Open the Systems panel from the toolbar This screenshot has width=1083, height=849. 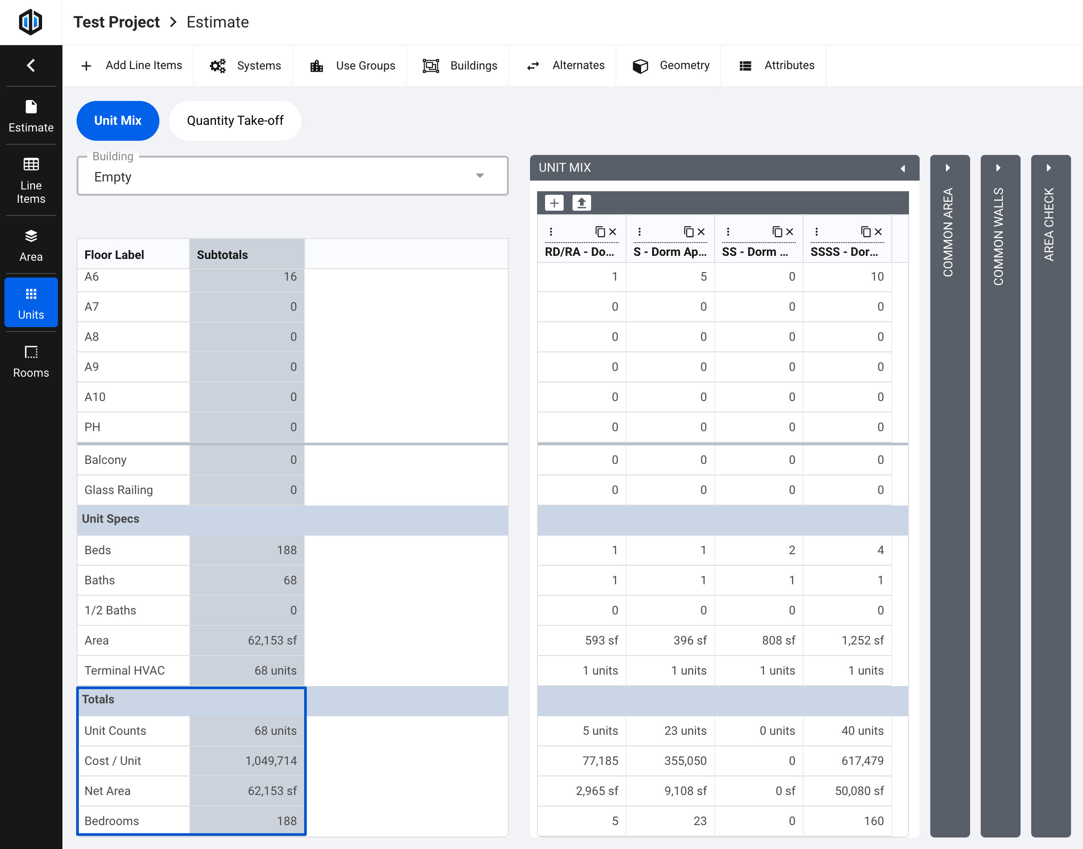243,65
